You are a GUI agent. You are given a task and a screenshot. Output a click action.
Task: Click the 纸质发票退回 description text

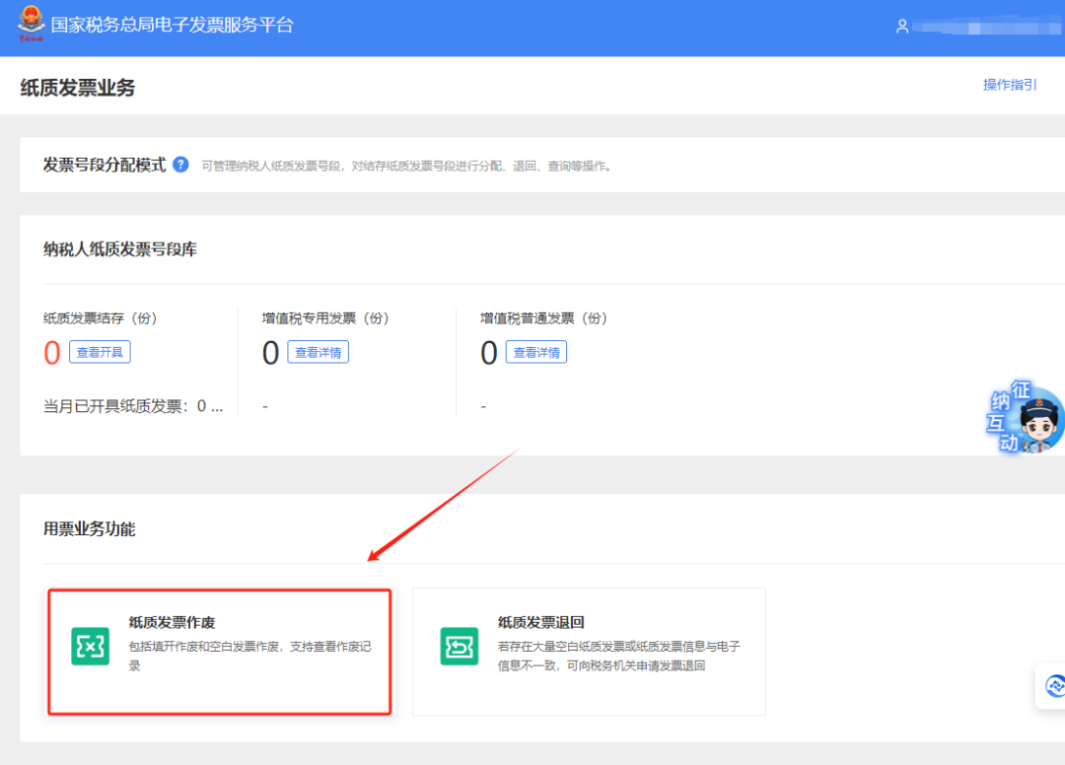tap(618, 656)
